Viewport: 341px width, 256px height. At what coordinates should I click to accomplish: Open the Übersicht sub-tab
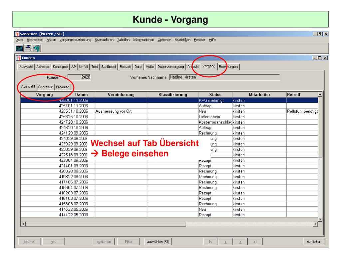point(45,87)
